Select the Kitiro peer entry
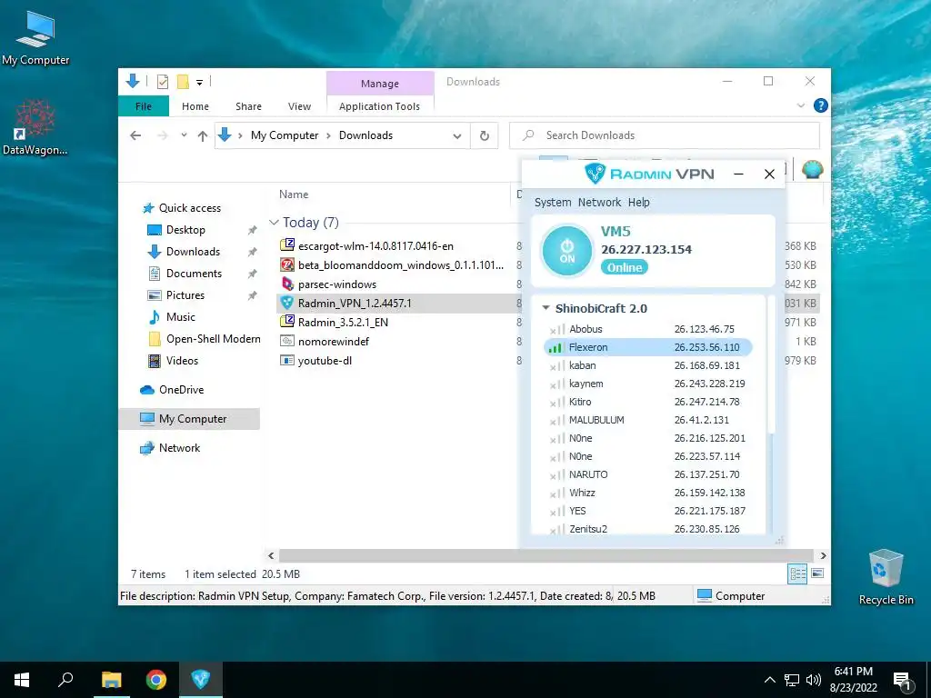The width and height of the screenshot is (931, 698). [x=647, y=402]
